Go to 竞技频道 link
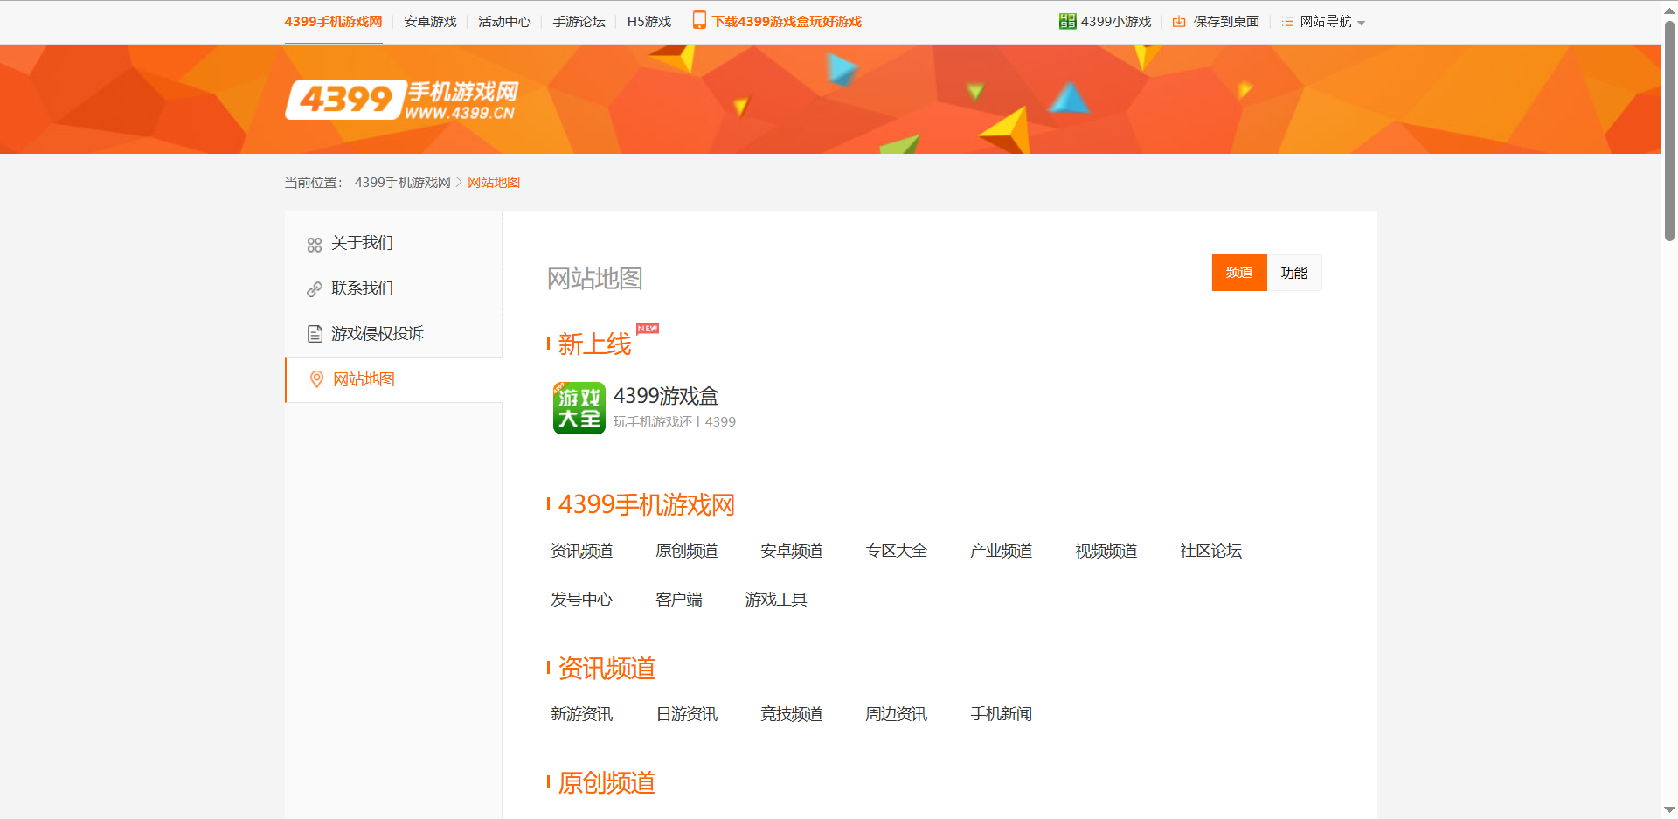Viewport: 1678px width, 819px height. click(792, 714)
